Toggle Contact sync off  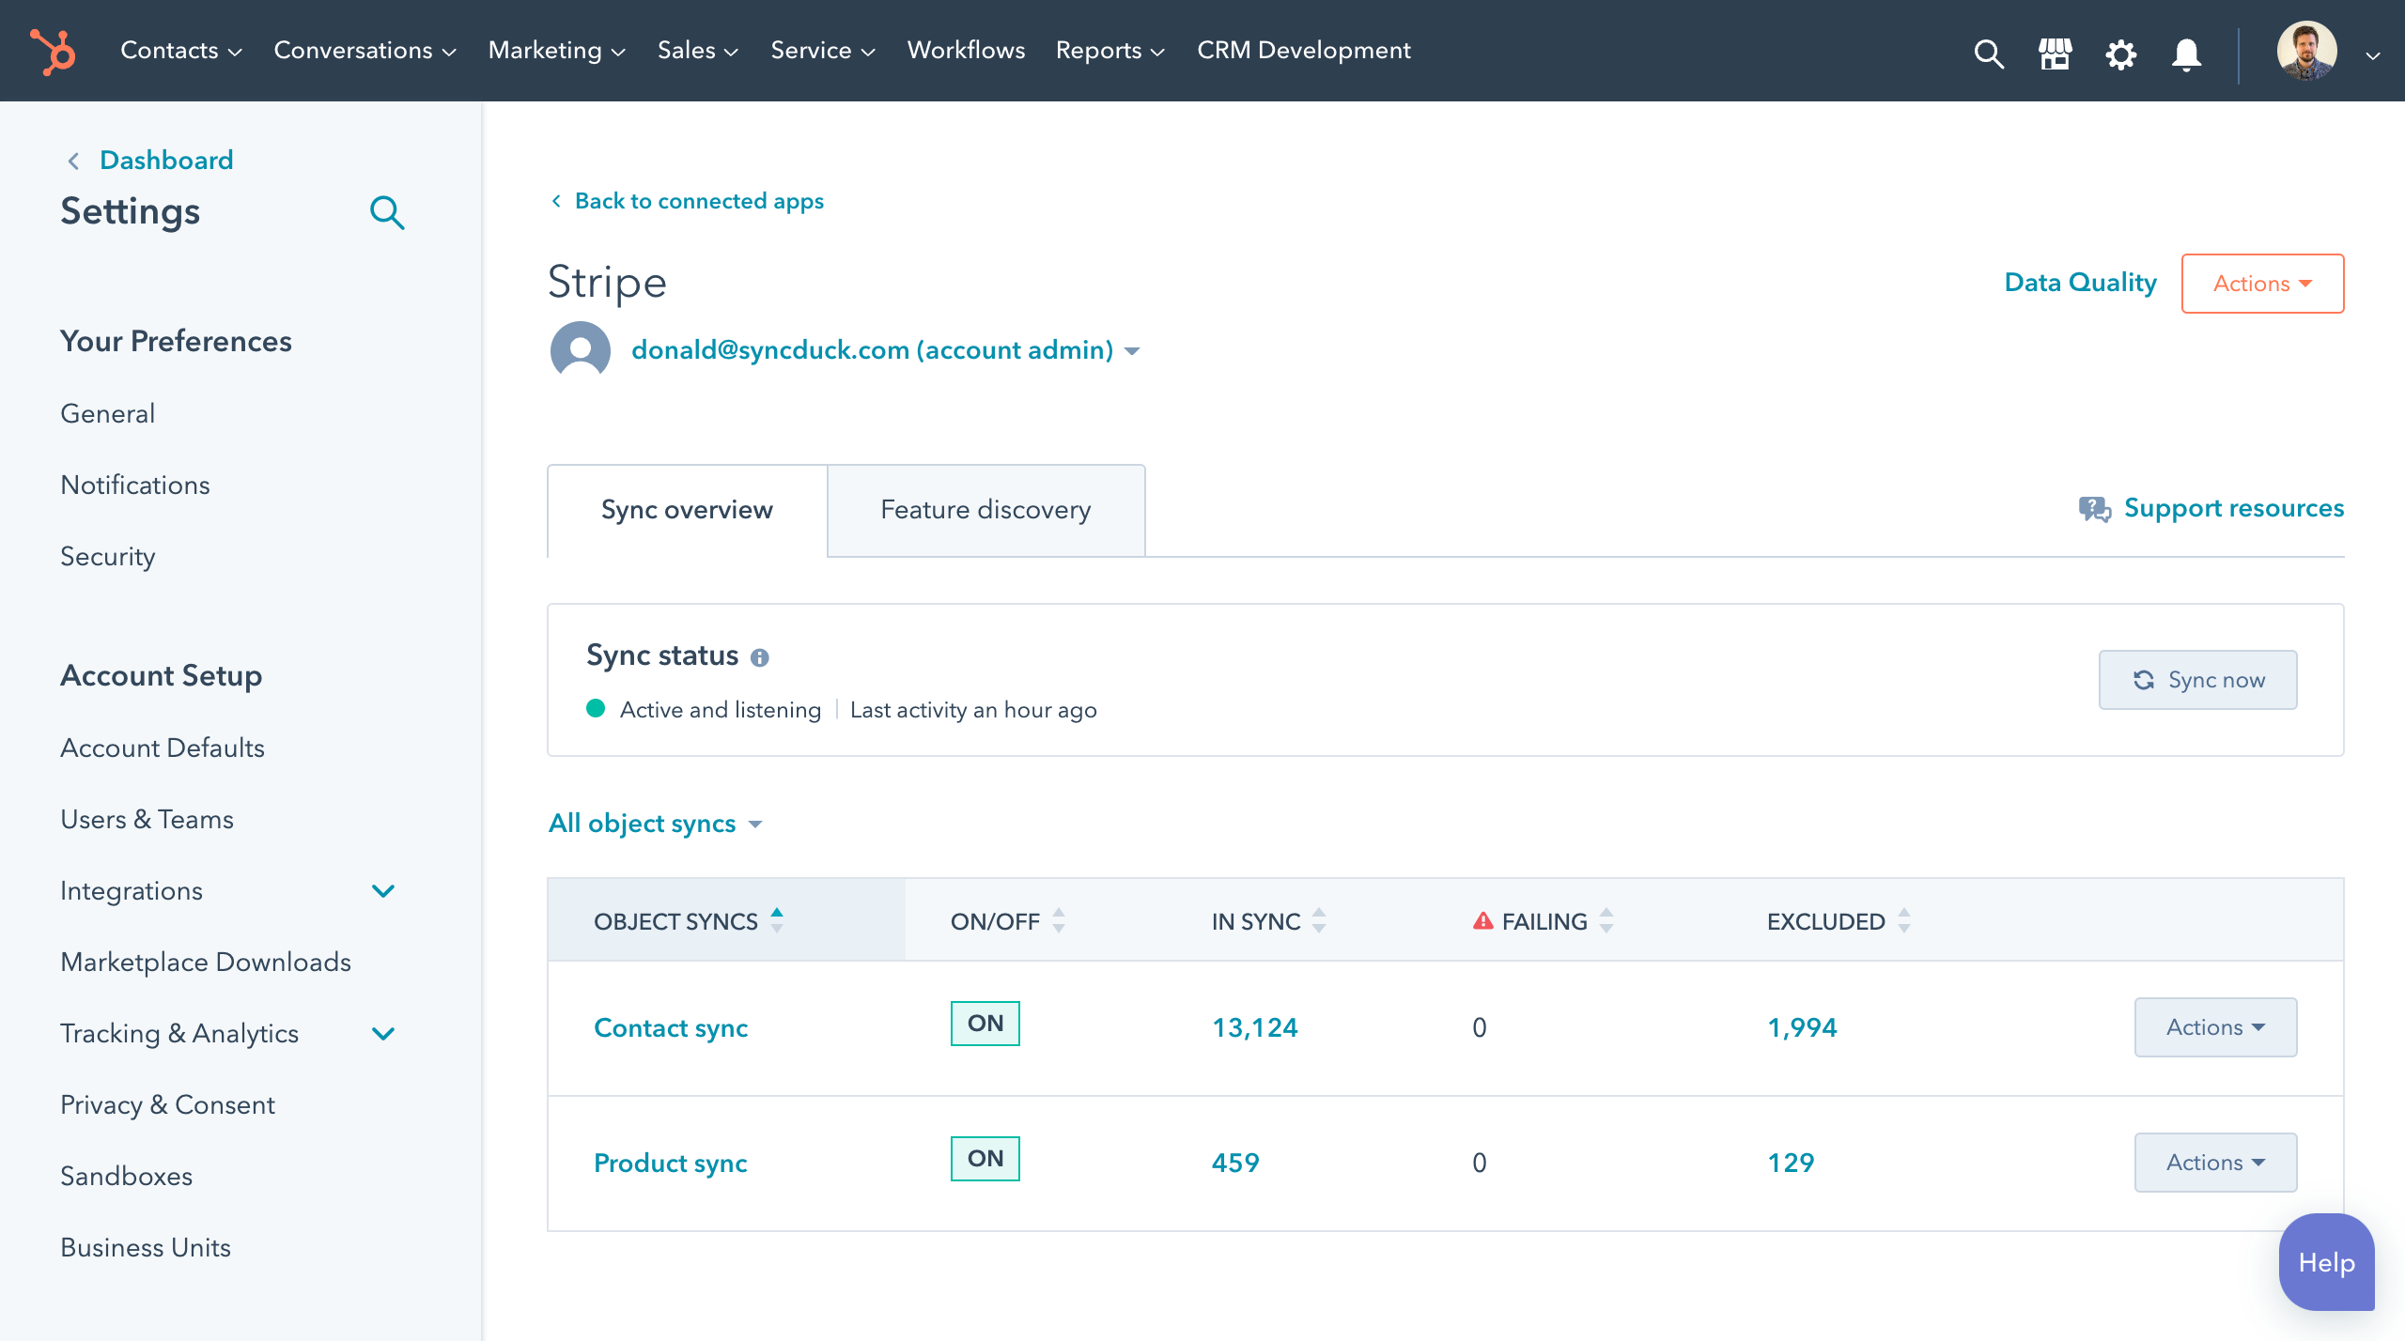[x=985, y=1023]
